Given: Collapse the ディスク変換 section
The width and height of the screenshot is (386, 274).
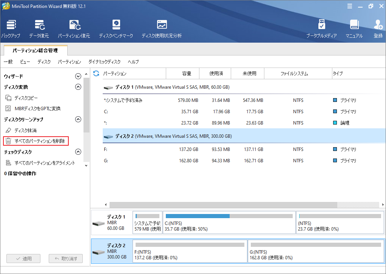Looking at the screenshot, I should (78, 87).
